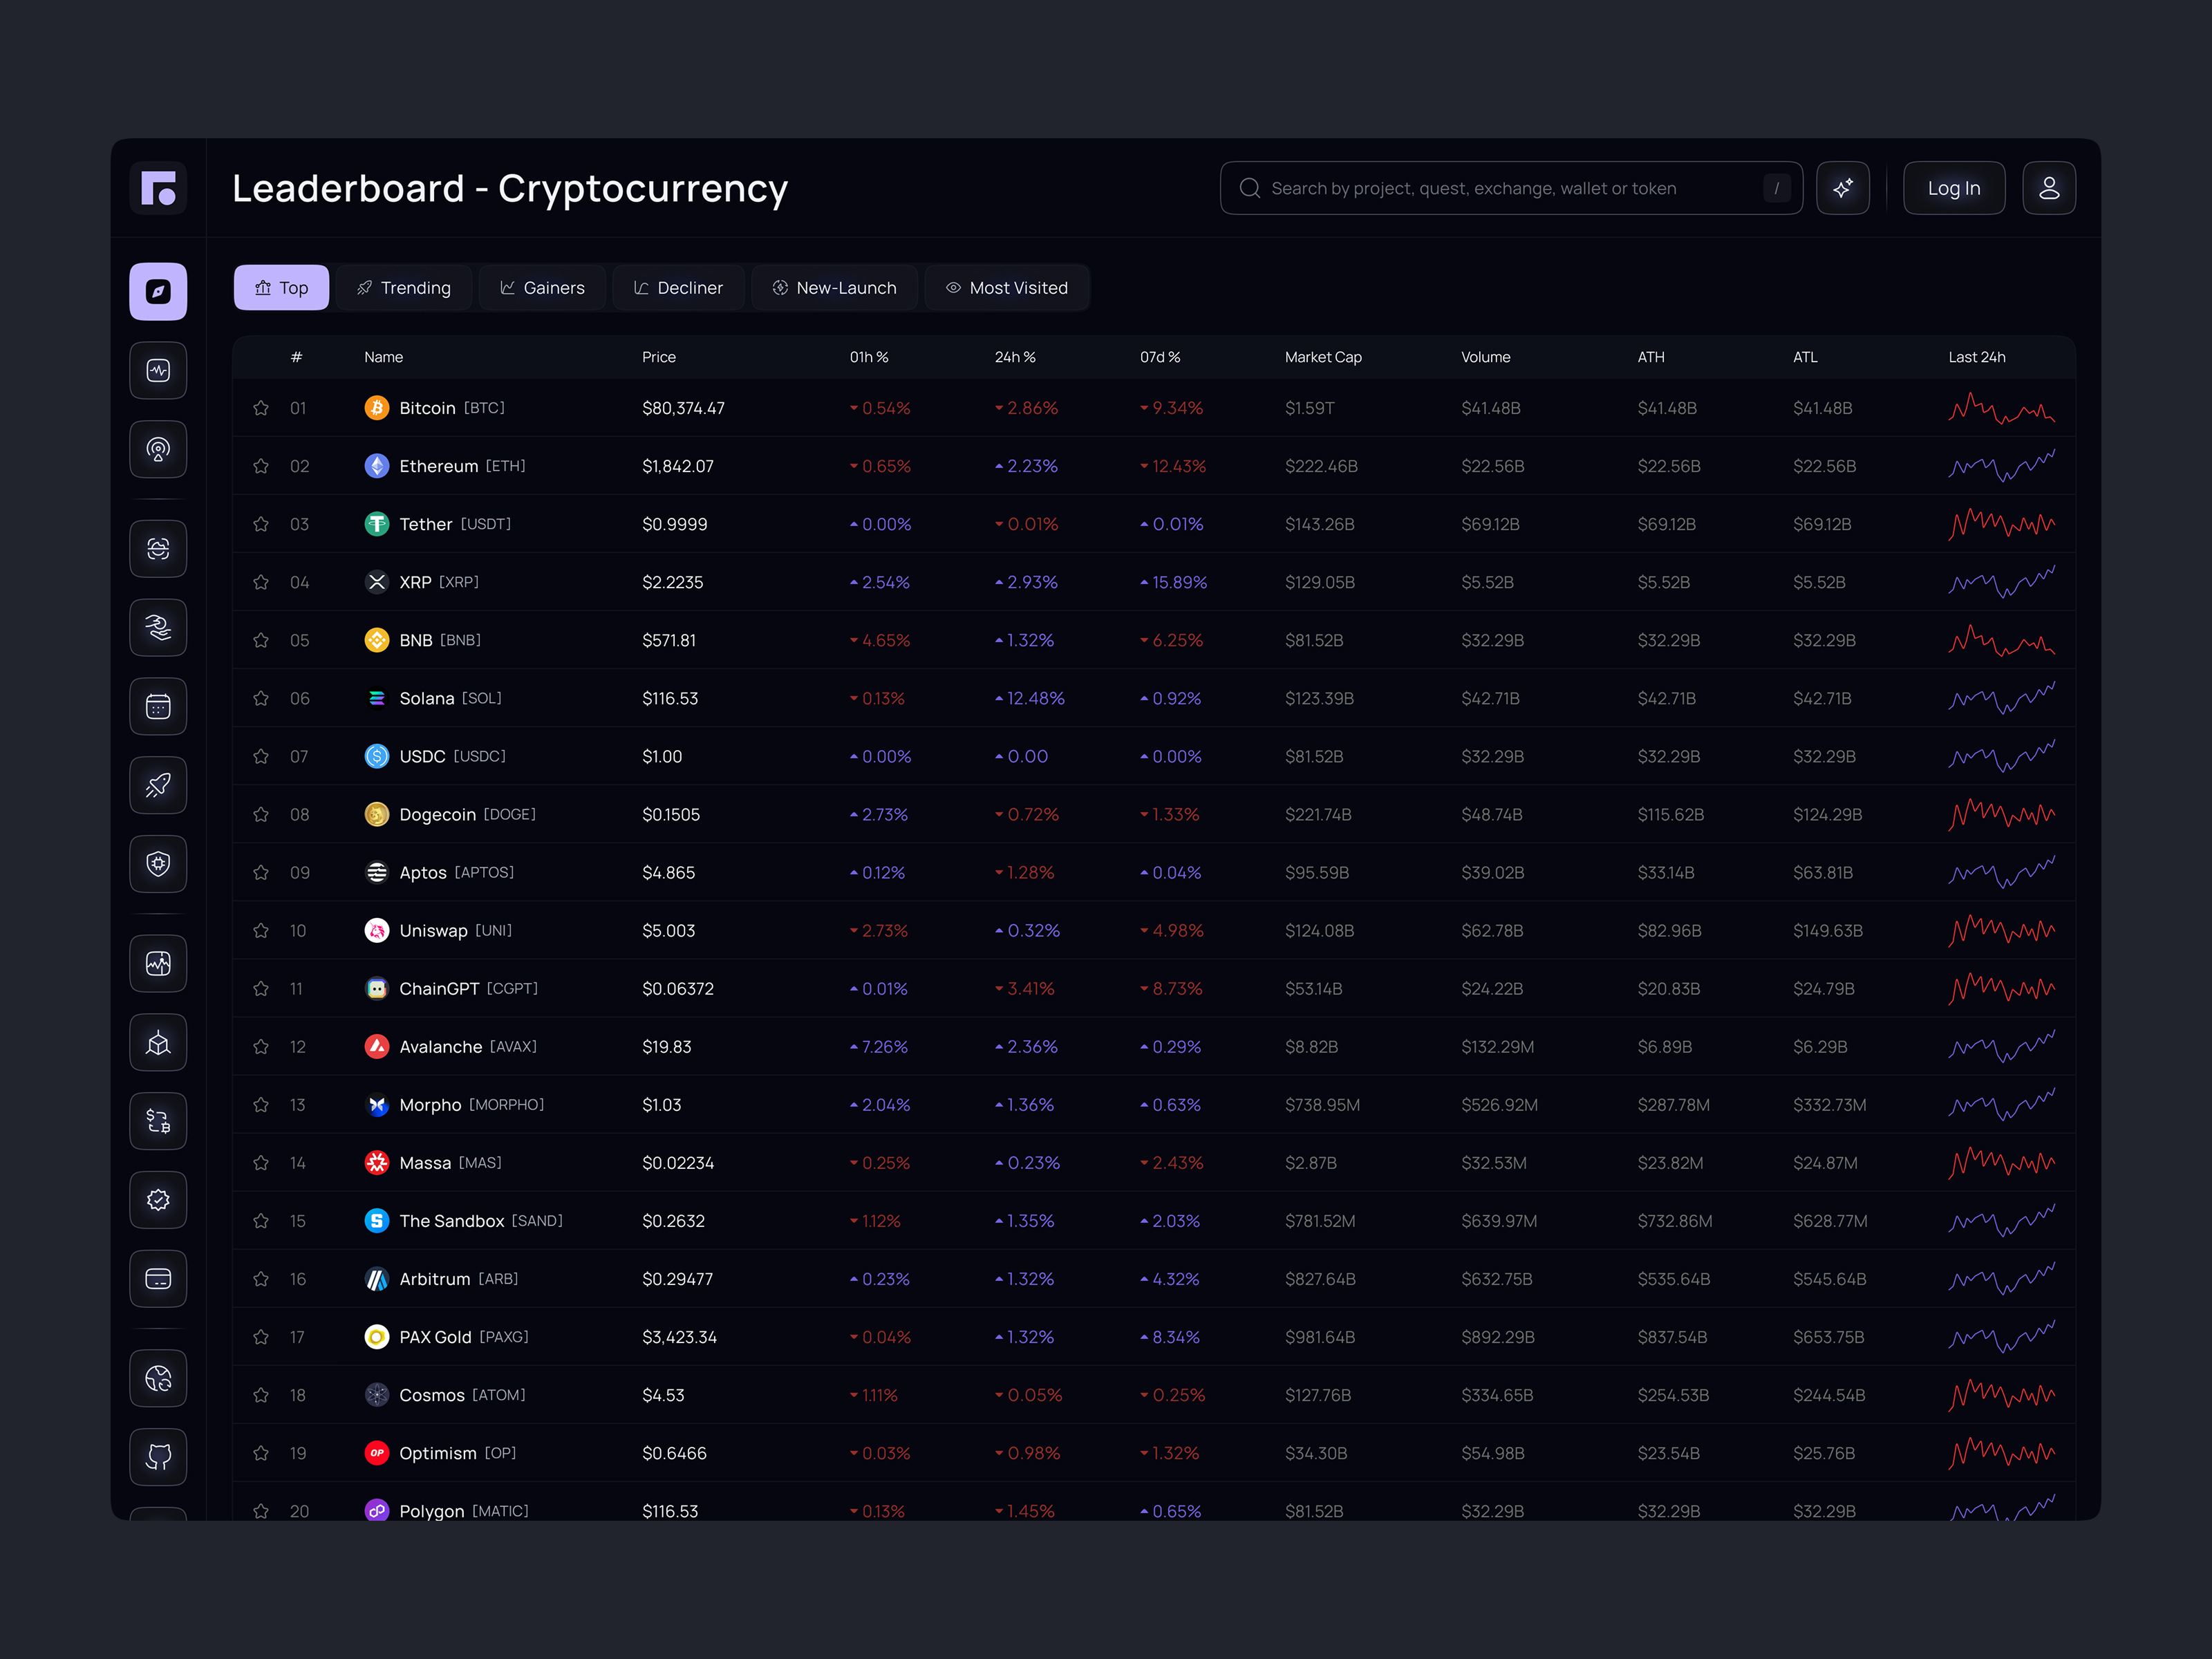
Task: Click Tether's Last 24h sparkline chart
Action: pos(2002,524)
